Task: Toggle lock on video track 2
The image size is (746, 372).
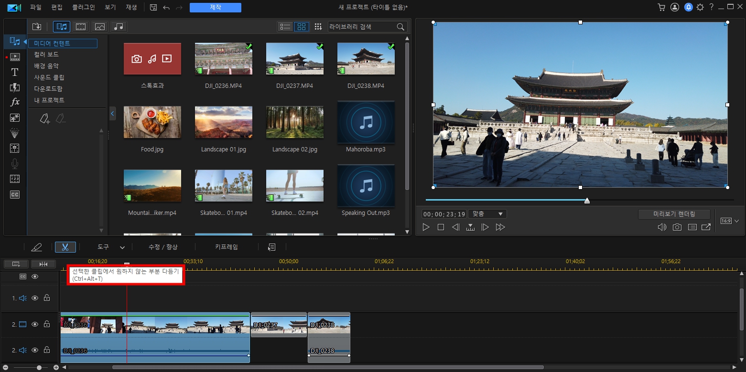Action: tap(47, 324)
